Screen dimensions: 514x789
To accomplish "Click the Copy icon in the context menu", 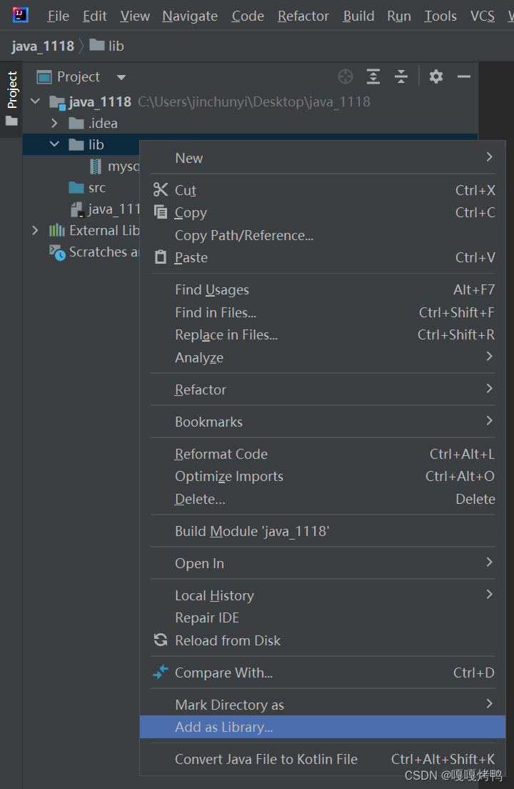I will [x=161, y=212].
